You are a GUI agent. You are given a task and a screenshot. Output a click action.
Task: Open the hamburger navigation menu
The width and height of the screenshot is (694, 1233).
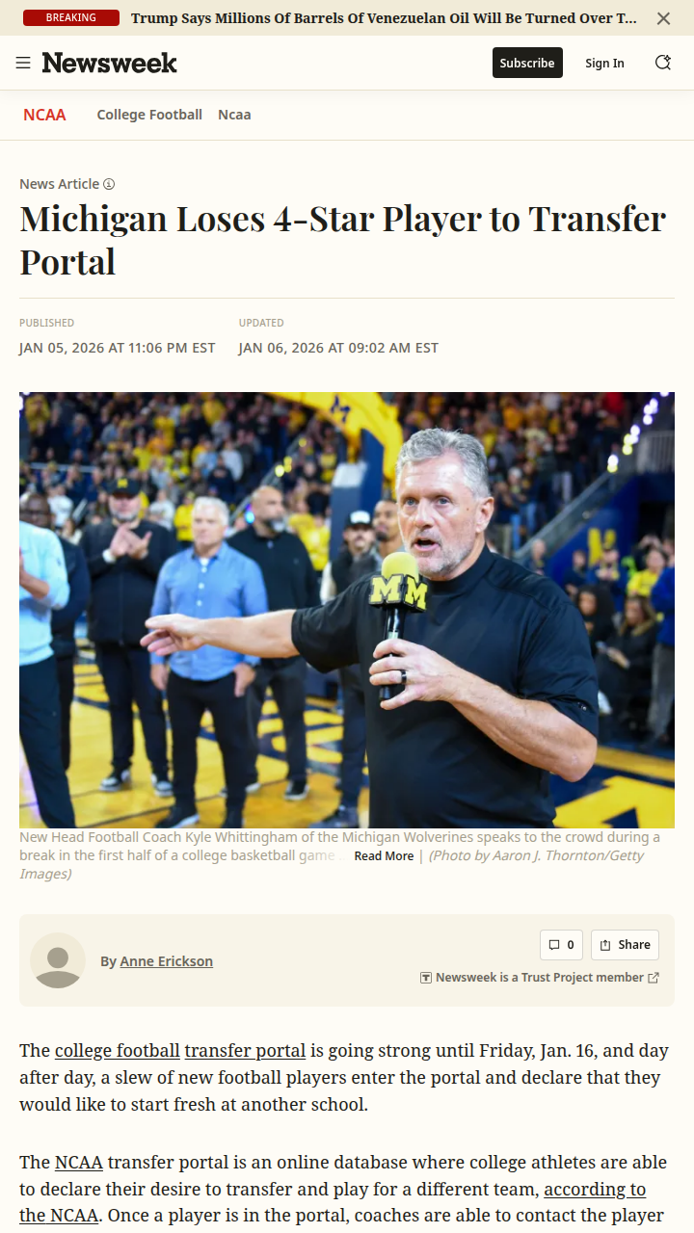click(23, 63)
